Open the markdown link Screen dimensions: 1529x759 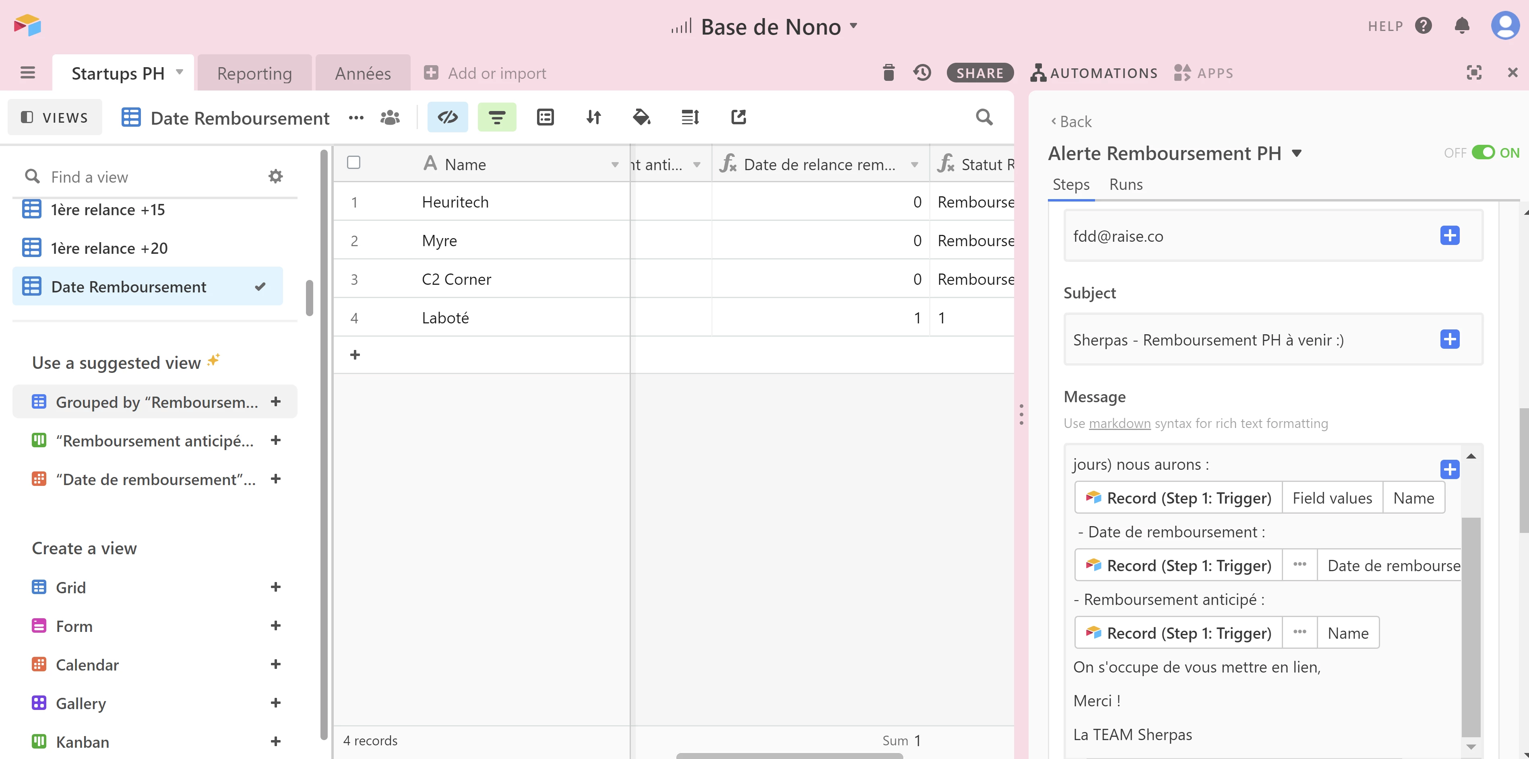click(1120, 424)
